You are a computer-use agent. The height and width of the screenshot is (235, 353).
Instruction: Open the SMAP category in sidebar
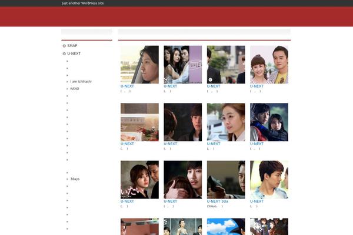72,46
